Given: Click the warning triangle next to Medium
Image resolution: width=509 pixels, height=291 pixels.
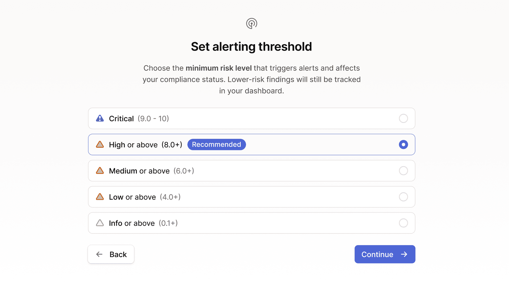Looking at the screenshot, I should [100, 171].
